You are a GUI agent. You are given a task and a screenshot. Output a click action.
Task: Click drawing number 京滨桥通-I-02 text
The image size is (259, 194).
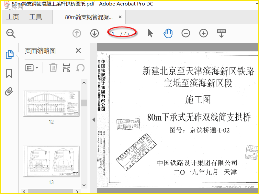point(209,130)
